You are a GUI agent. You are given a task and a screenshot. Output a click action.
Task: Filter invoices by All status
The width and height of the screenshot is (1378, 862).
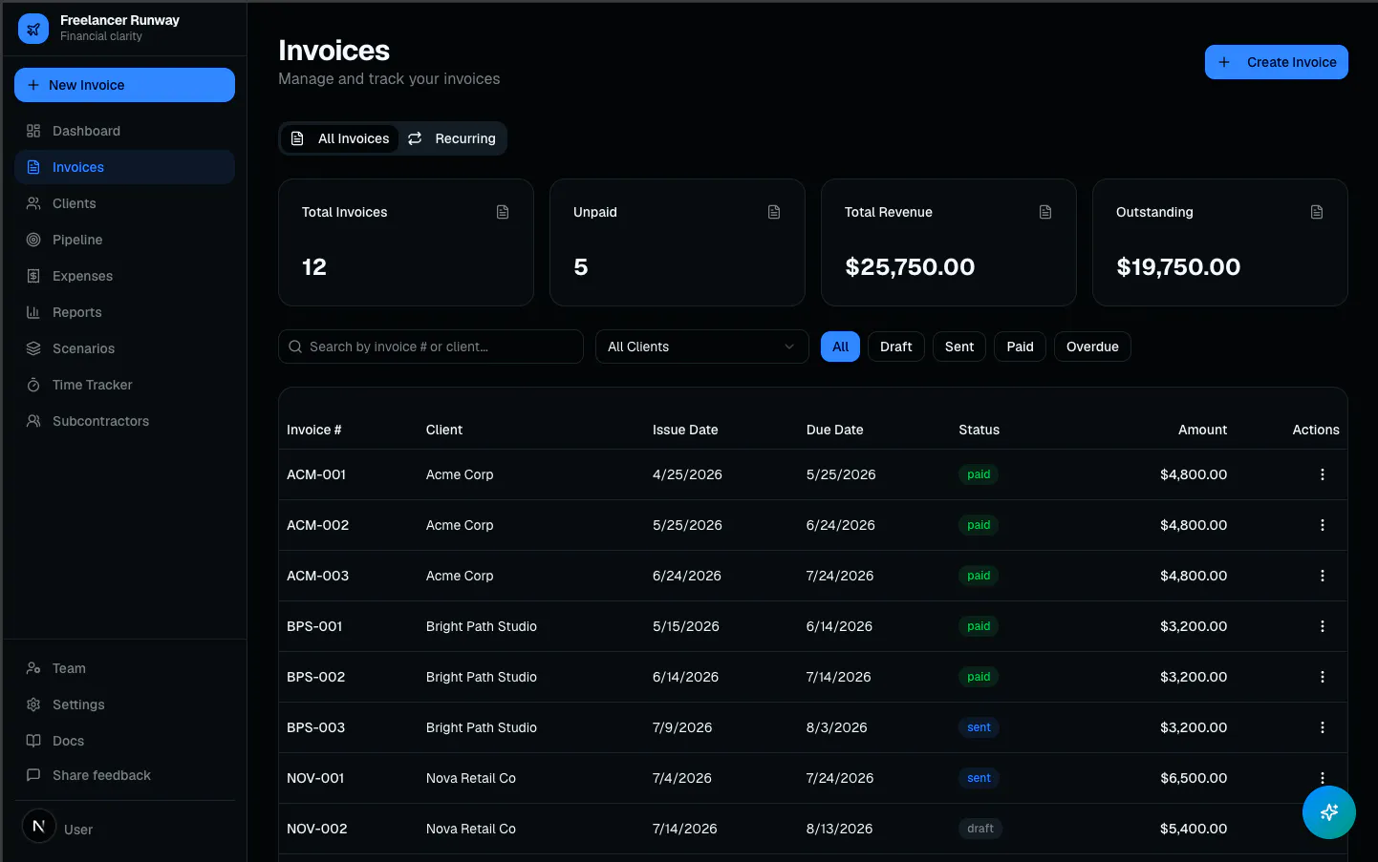pyautogui.click(x=841, y=347)
